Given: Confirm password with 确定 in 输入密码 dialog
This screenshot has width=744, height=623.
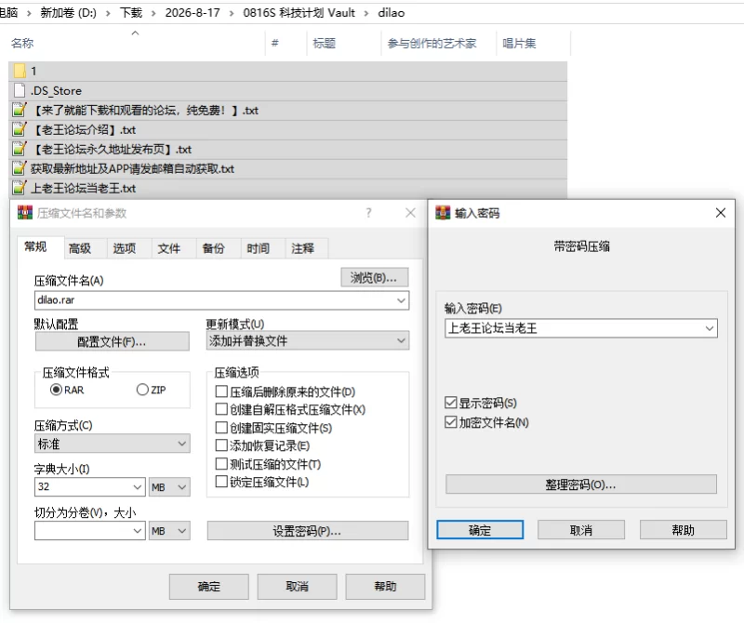Looking at the screenshot, I should pyautogui.click(x=480, y=529).
